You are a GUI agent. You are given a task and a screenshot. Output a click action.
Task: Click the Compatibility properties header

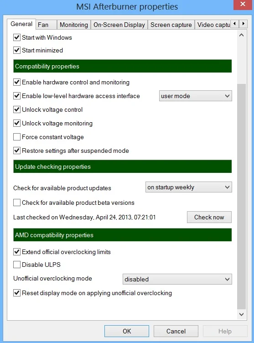tap(122, 66)
